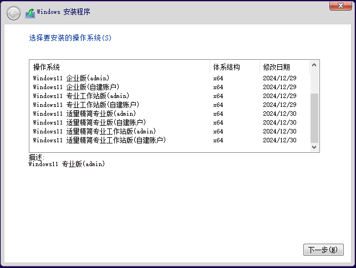
Task: Click date 2024/12/30 of 适量精简专业版(admin) row
Action: point(279,114)
